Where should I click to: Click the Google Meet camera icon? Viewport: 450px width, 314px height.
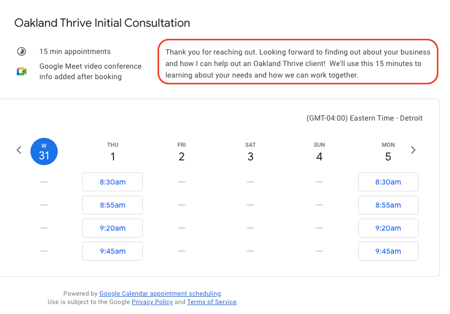click(x=21, y=72)
